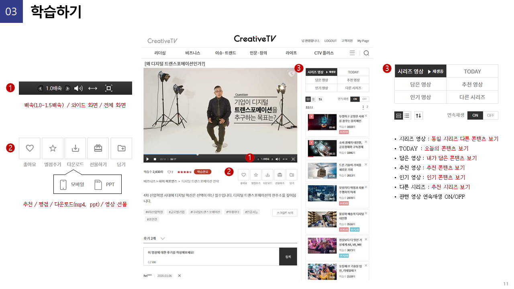The height and width of the screenshot is (289, 514).
Task: Increase playback speed with the enlarged right arrow
Action: 67,88
